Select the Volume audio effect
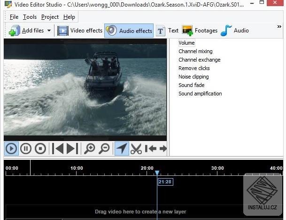 186,43
